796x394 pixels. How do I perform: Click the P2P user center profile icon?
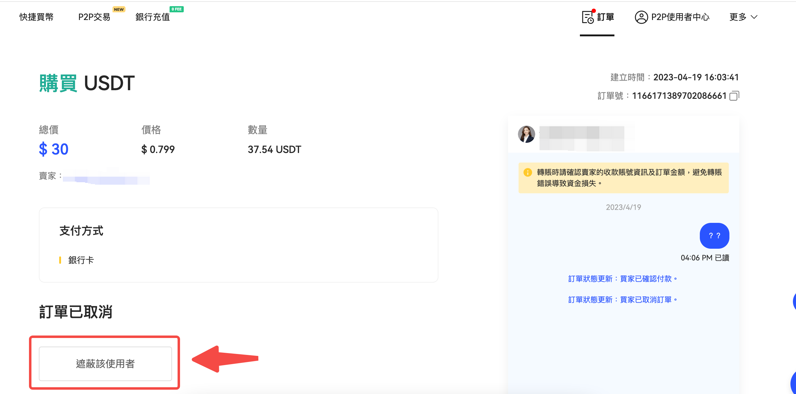coord(641,17)
